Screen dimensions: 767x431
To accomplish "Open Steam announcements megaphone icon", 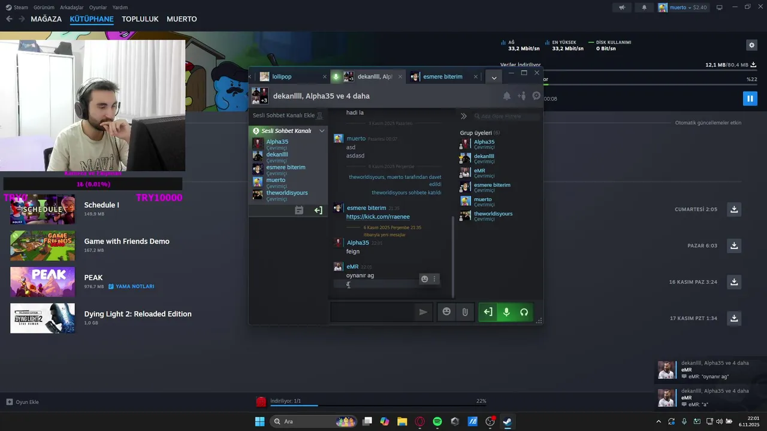I will click(622, 7).
